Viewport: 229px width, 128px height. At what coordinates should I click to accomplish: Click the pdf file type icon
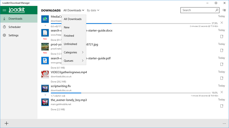(x=45, y=60)
